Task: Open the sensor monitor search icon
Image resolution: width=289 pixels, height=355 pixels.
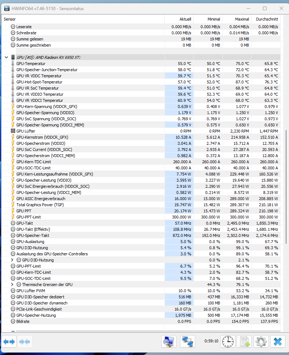Action: coord(169,342)
